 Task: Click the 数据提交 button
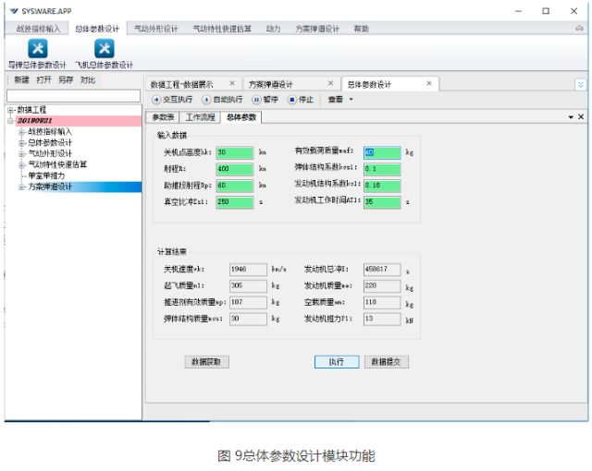click(x=386, y=362)
